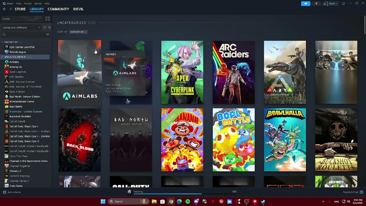
Task: Go back using the back arrow
Action: 4,9
